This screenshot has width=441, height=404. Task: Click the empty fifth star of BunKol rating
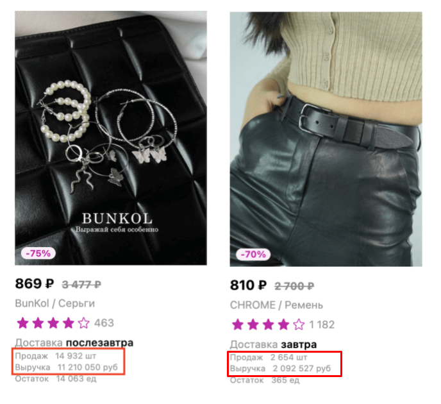pos(83,323)
